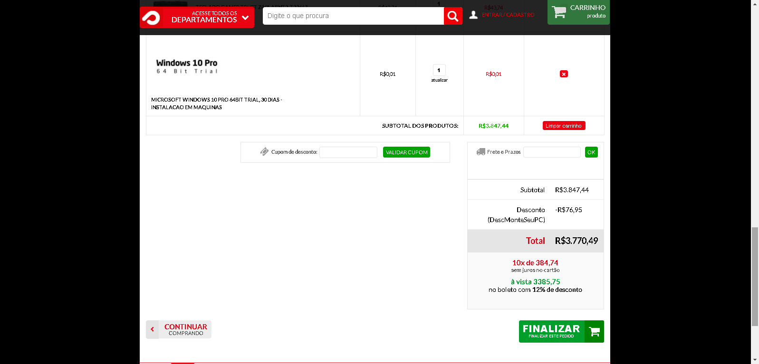
Task: Click the red site logo icon
Action: (151, 18)
